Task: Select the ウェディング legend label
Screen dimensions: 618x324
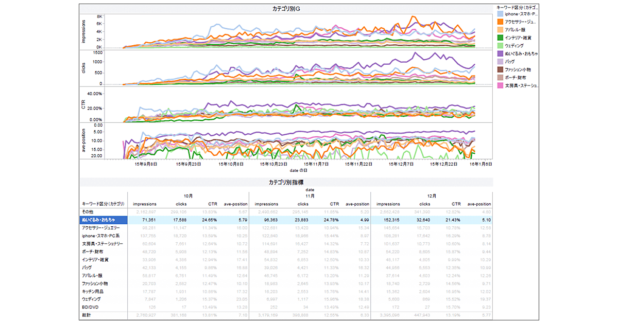Action: (514, 46)
